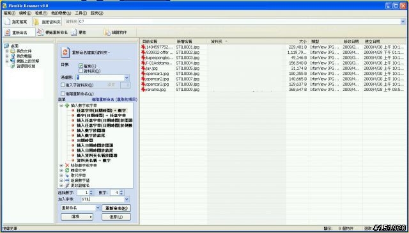The width and height of the screenshot is (409, 233).
Task: Enable the 進階重新命名(A) advanced rename checkbox
Action: click(x=63, y=93)
